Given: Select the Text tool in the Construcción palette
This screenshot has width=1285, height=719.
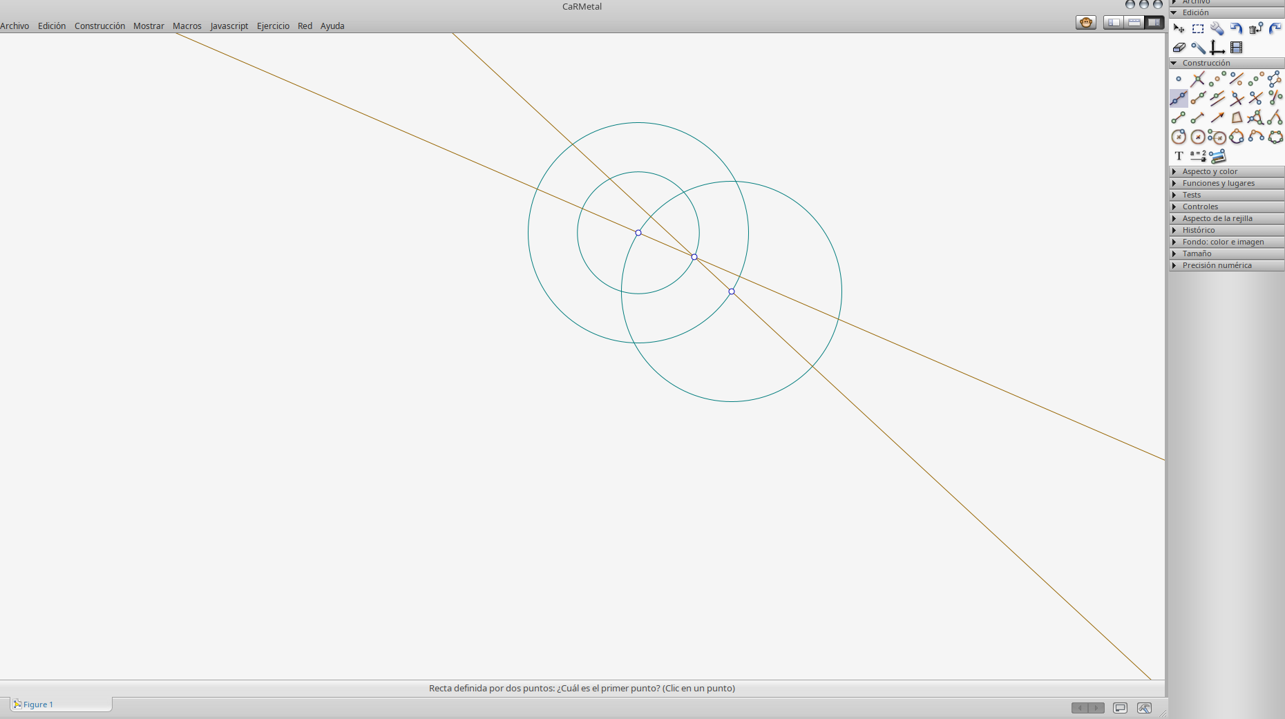Looking at the screenshot, I should (1179, 156).
